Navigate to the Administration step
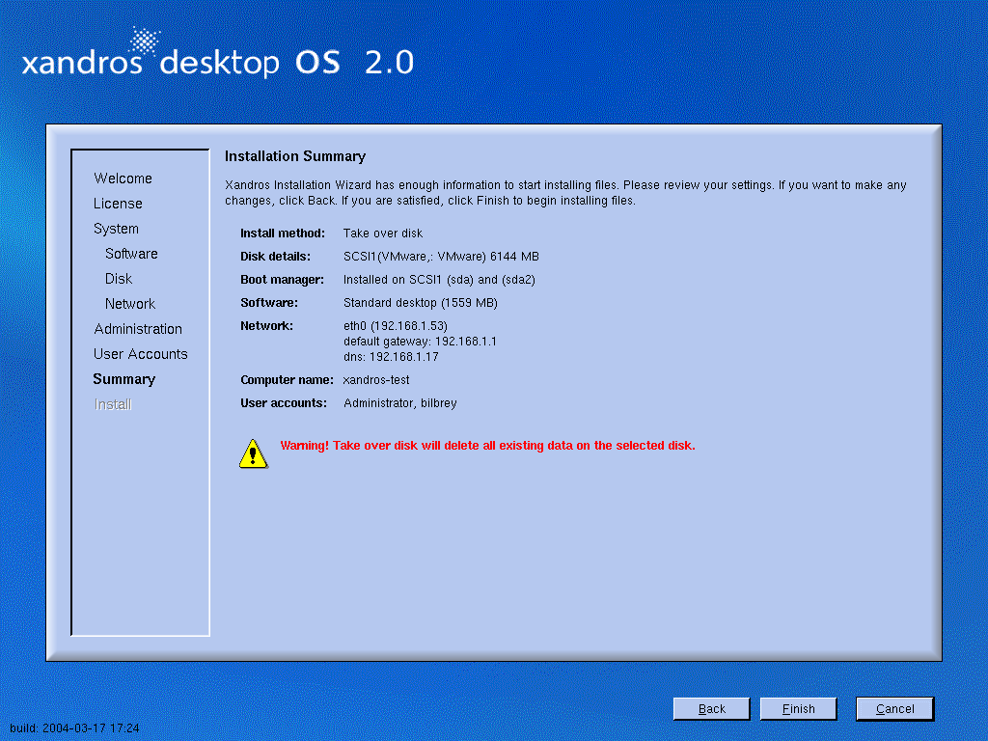988x741 pixels. (x=138, y=329)
